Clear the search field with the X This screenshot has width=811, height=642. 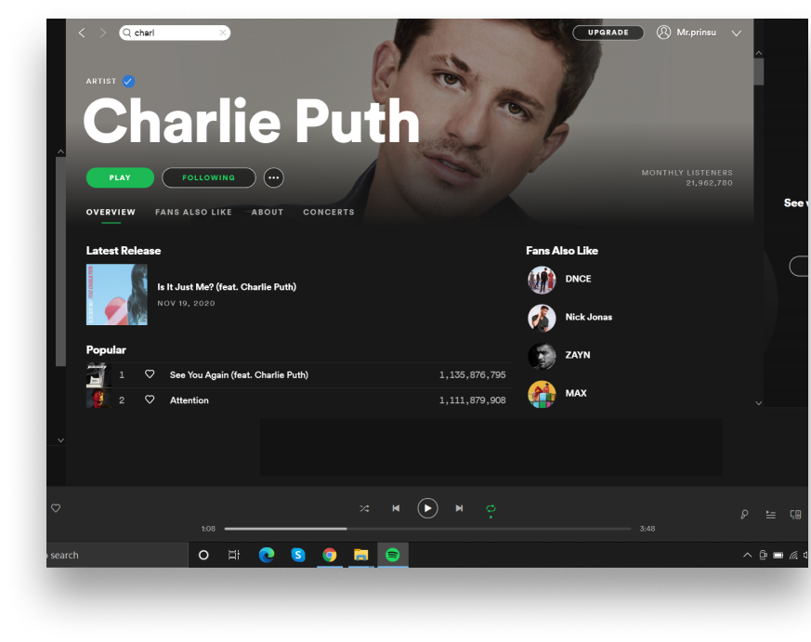pyautogui.click(x=223, y=33)
